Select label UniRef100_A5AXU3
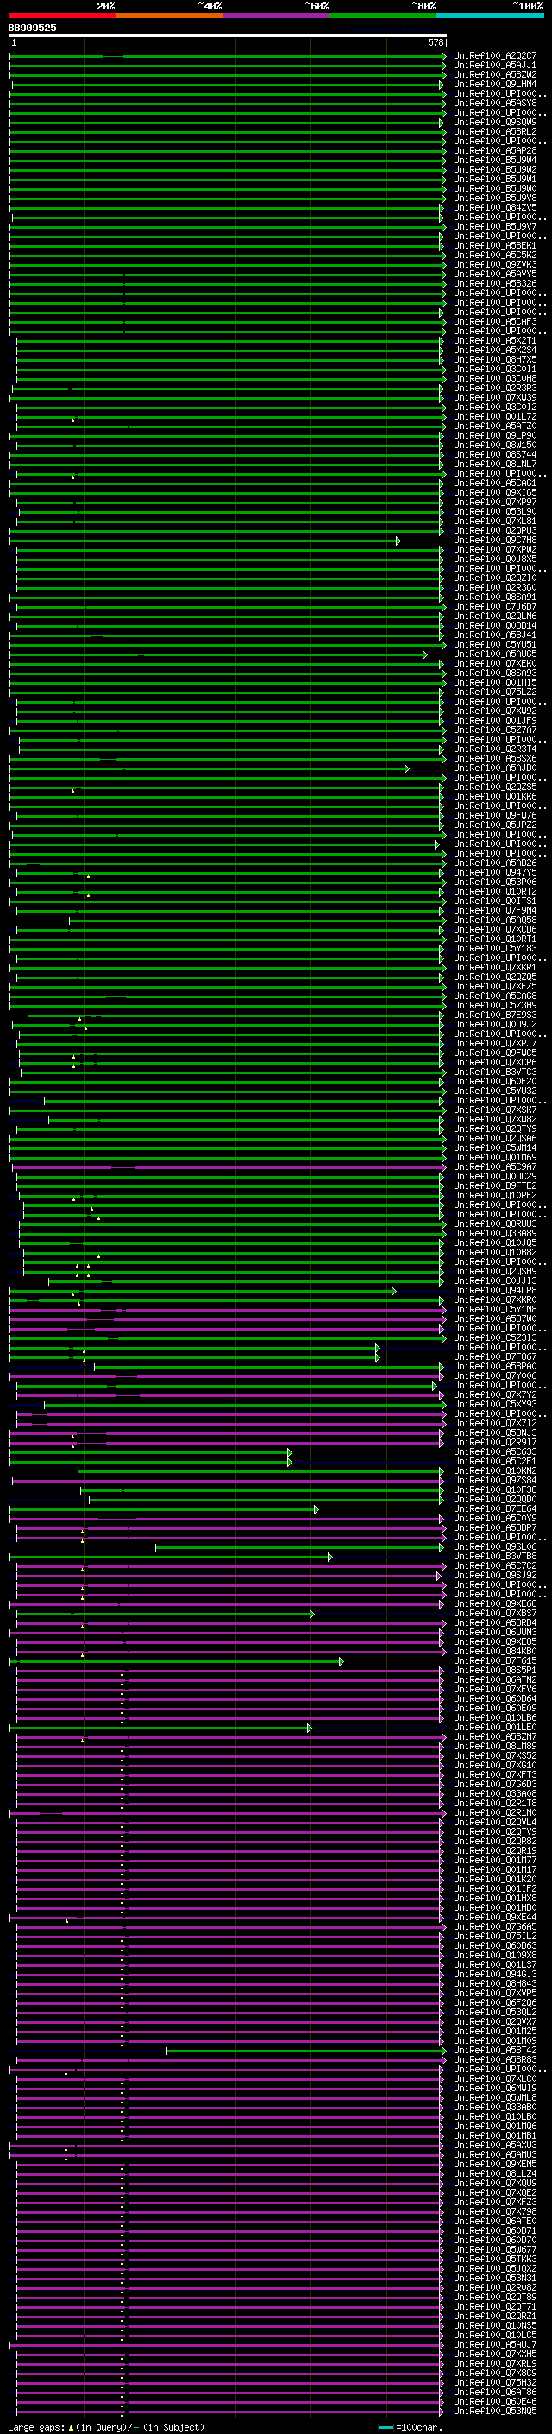552x2434 pixels. [495, 2145]
